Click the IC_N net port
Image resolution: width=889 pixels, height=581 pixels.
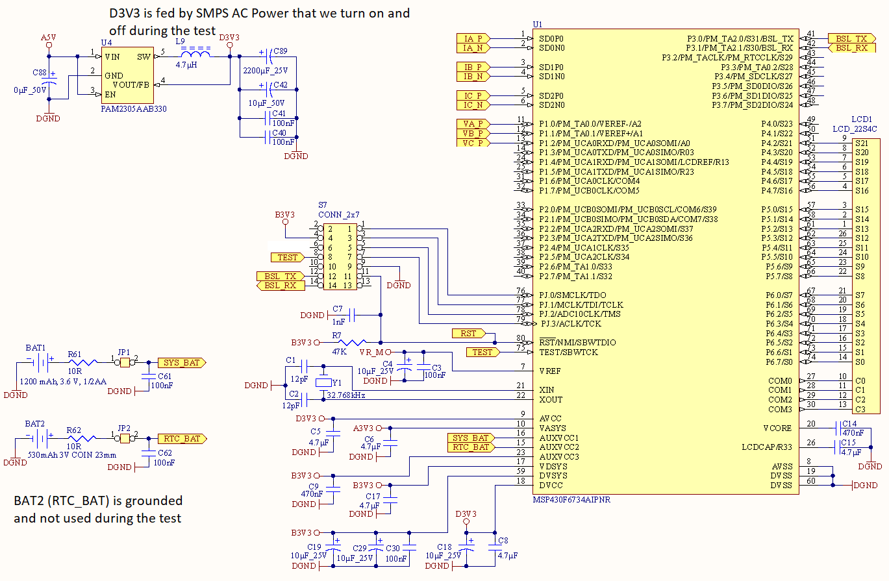[473, 105]
